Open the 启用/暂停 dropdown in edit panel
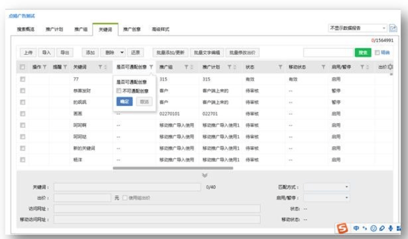408x239 pixels. [x=327, y=198]
